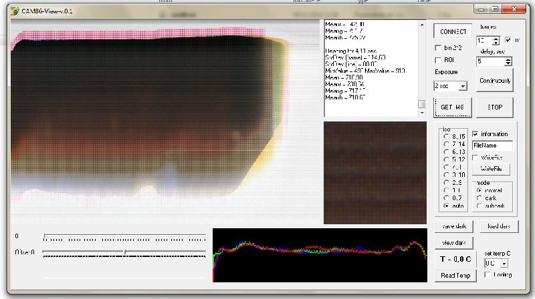Enable the ROI checkbox
This screenshot has height=299, width=535.
pos(438,60)
